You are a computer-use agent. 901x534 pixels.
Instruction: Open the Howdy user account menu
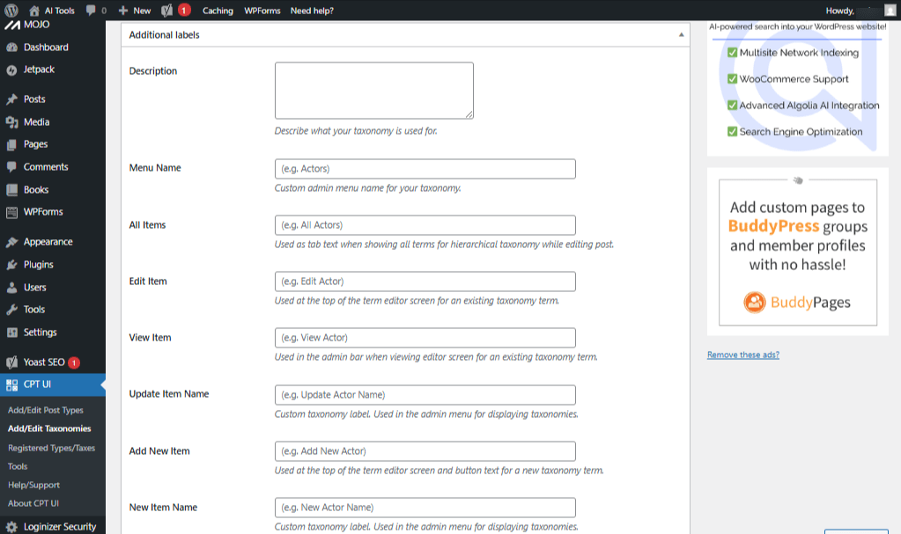point(857,11)
